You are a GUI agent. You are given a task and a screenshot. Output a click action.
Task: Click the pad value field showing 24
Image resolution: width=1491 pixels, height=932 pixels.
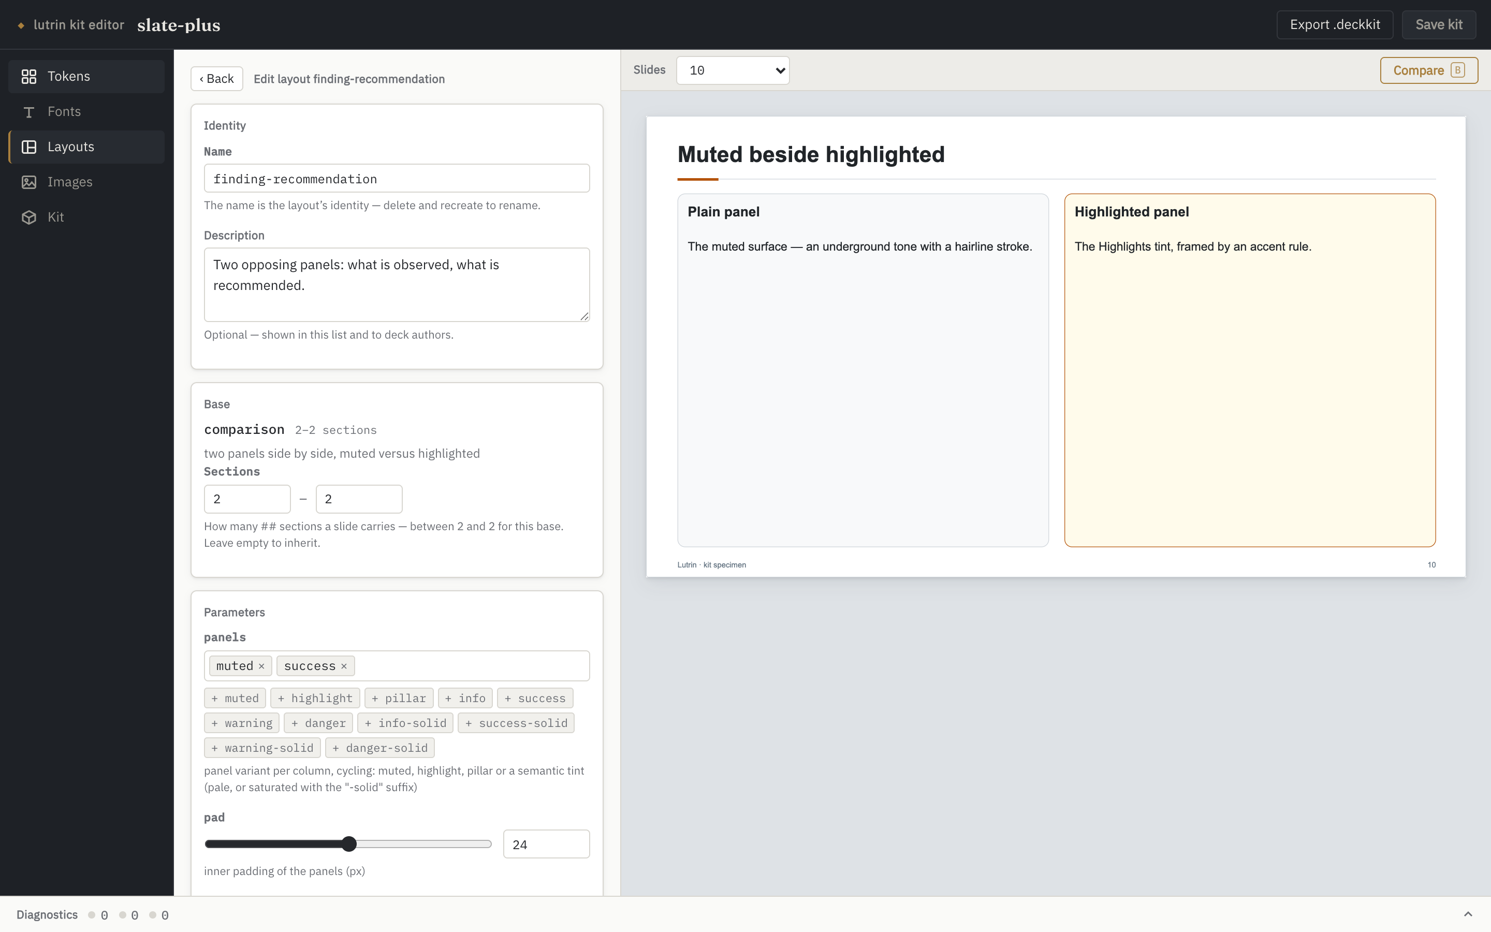click(x=546, y=844)
